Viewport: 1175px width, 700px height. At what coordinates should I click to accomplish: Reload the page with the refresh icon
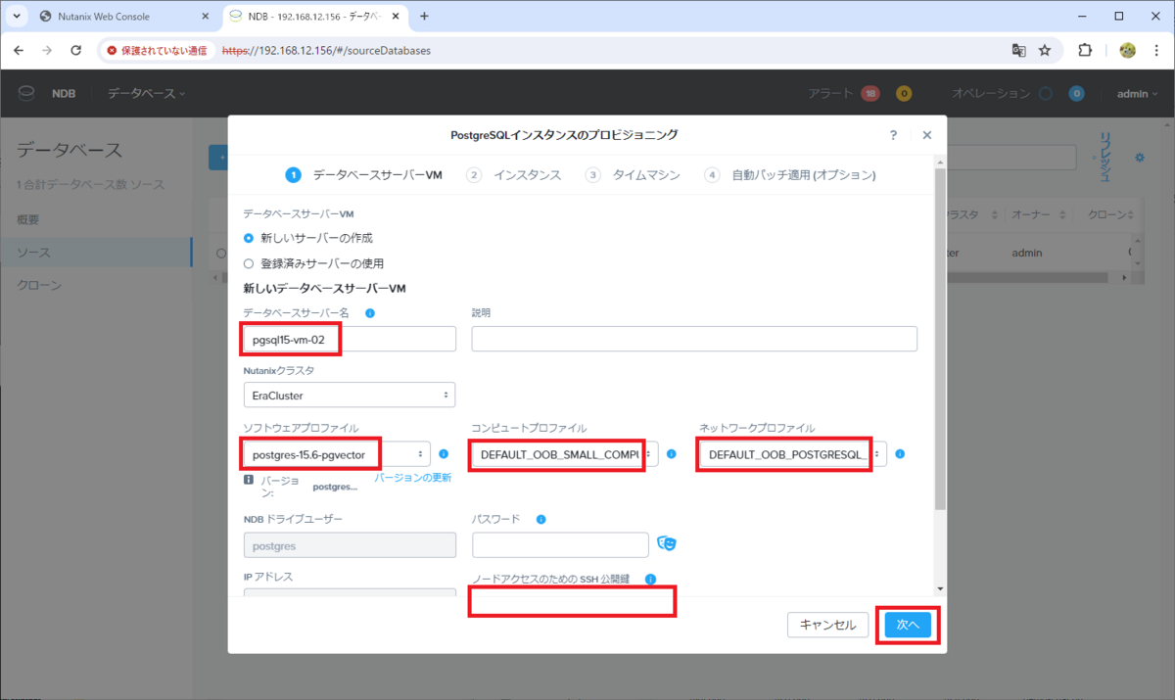tap(76, 50)
